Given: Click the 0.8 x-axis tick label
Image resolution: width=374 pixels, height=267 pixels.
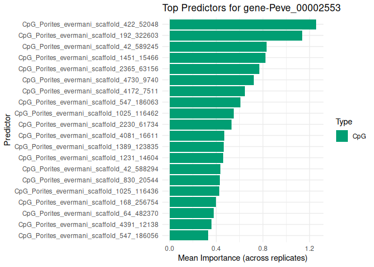Looking at the screenshot, I should click(x=263, y=248).
